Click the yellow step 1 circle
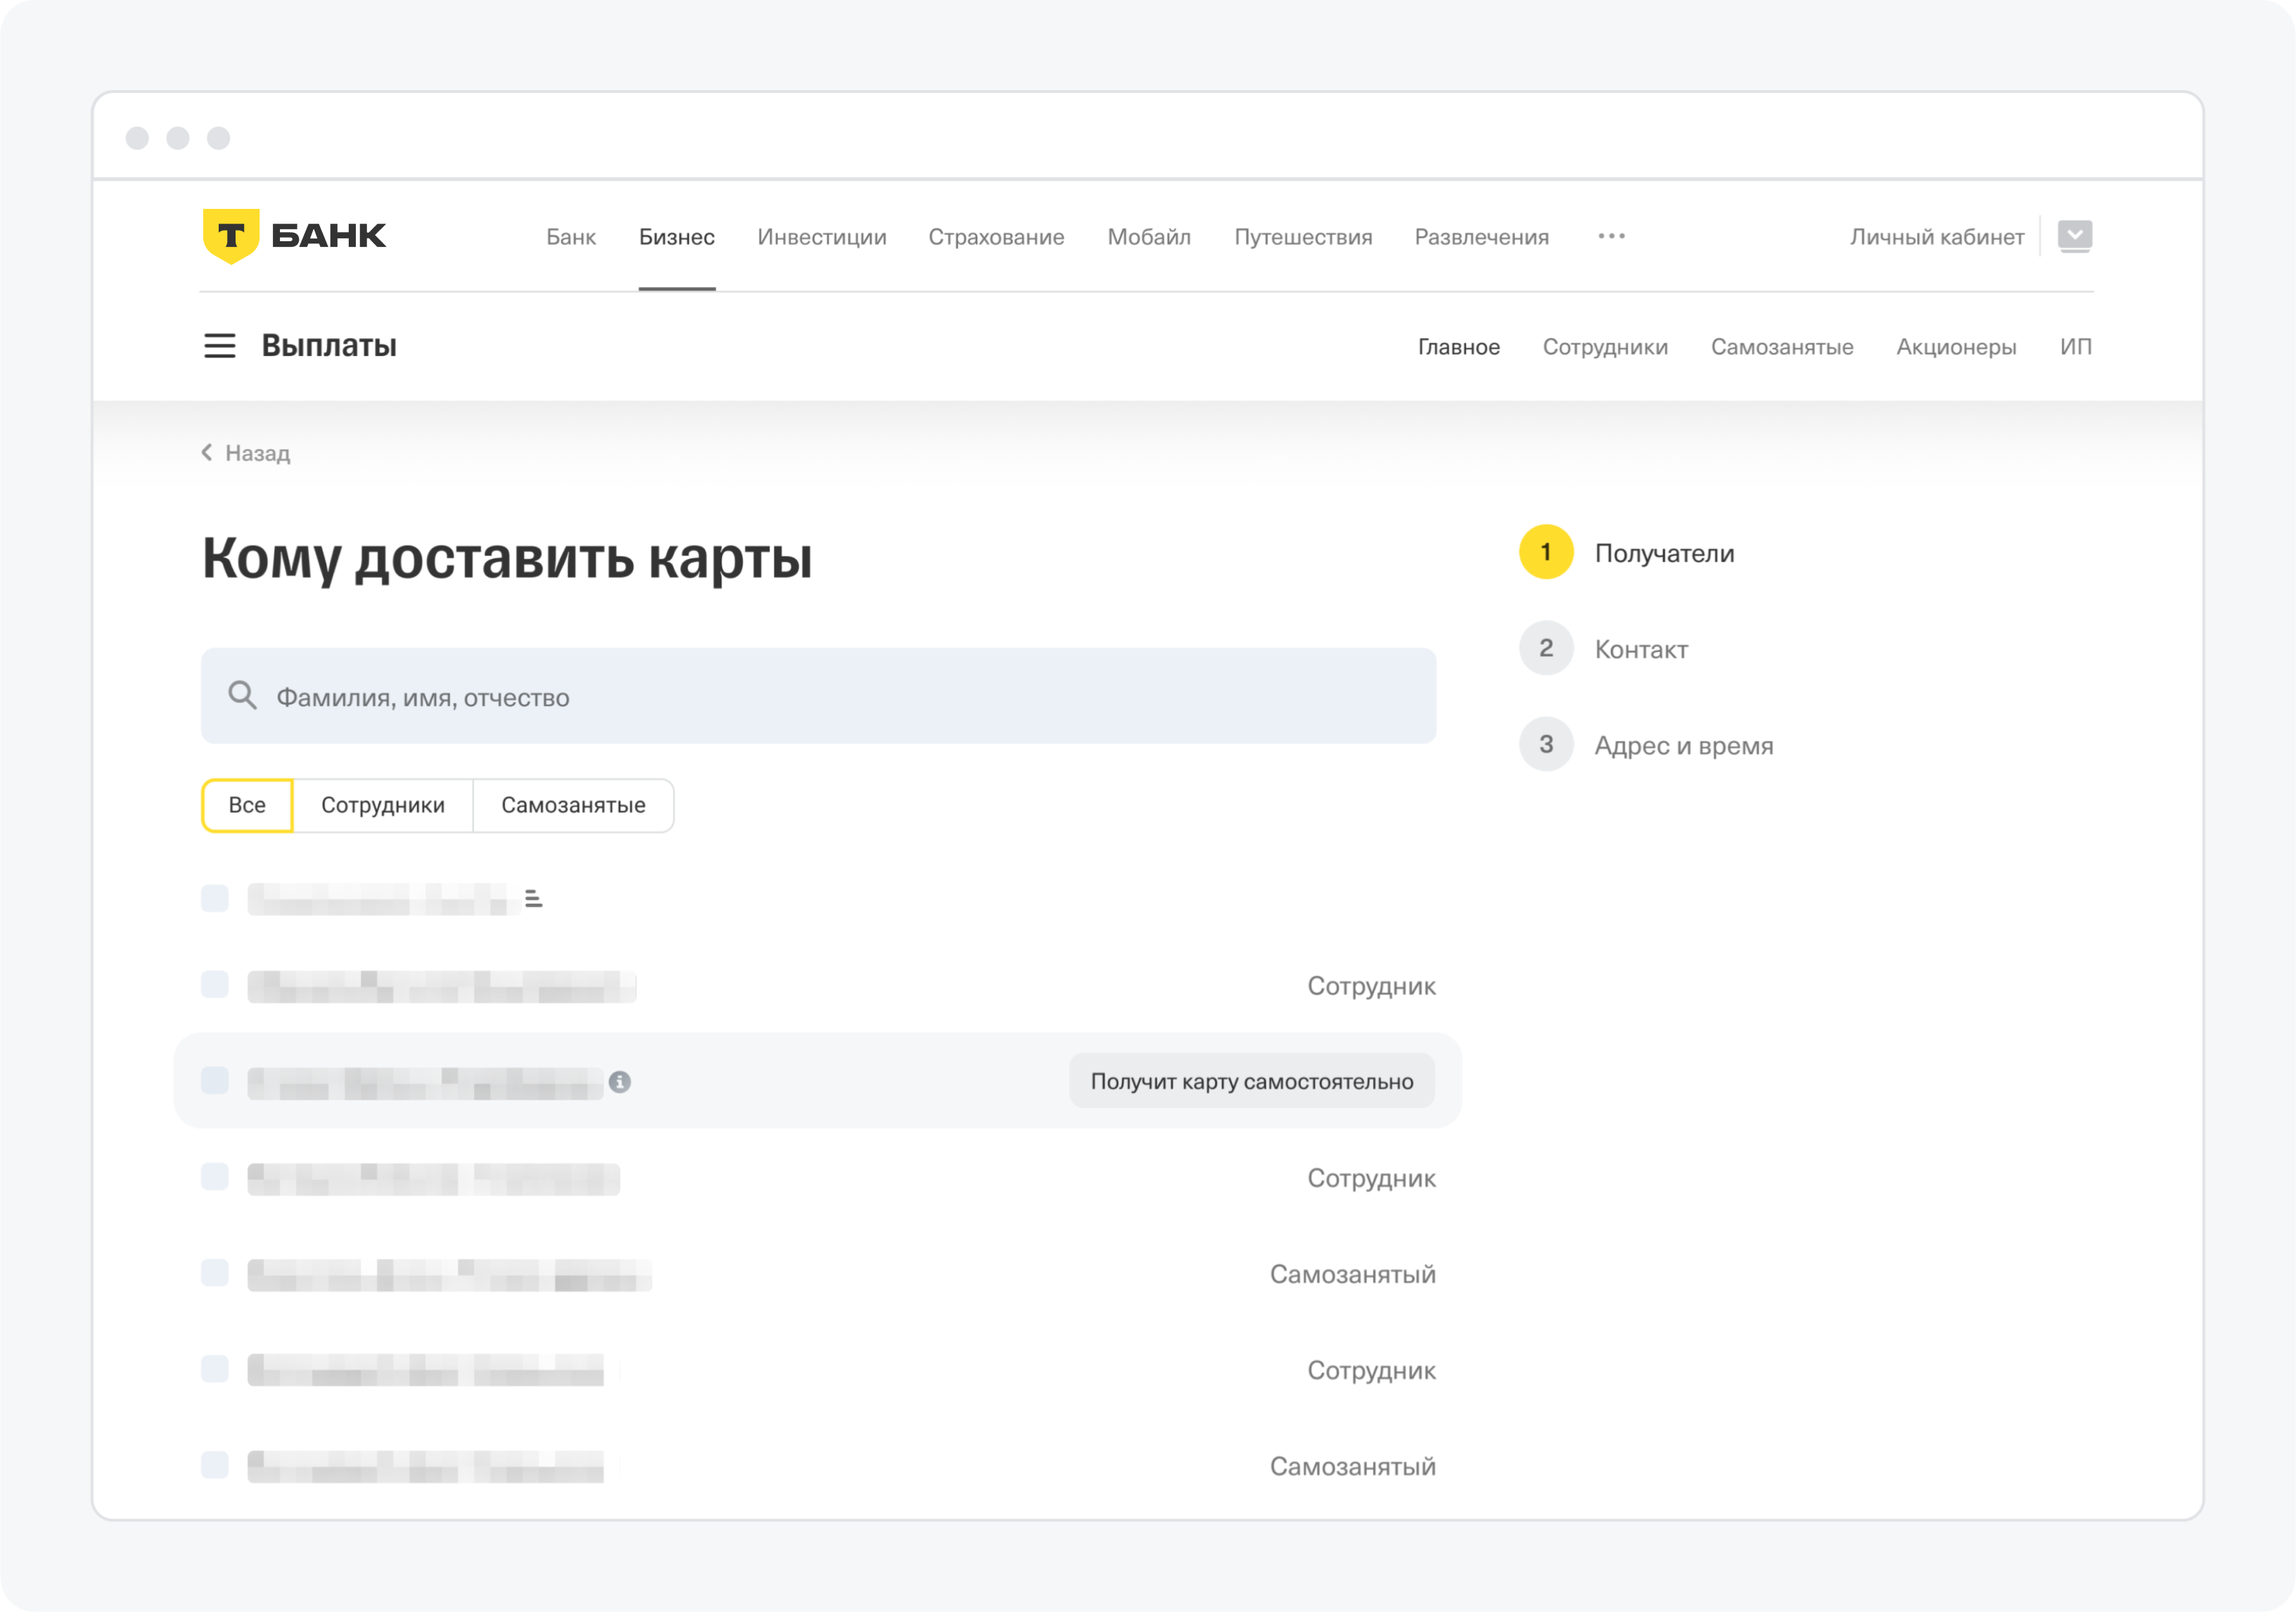This screenshot has height=1612, width=2296. pos(1545,552)
